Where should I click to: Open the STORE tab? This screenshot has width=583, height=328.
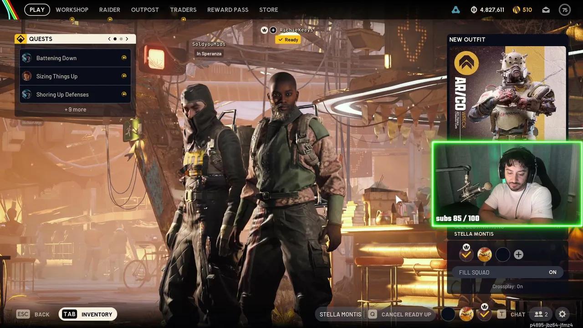pos(269,10)
